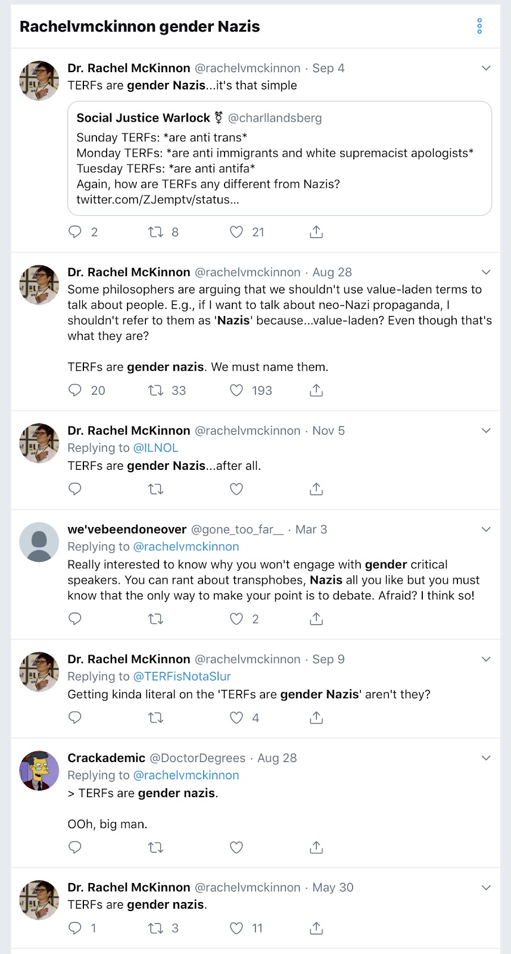Open the chevron menu on Crackademic's tweet
511x954 pixels.
click(486, 758)
